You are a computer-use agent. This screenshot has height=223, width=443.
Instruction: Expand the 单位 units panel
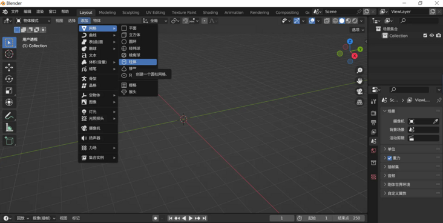click(x=411, y=149)
